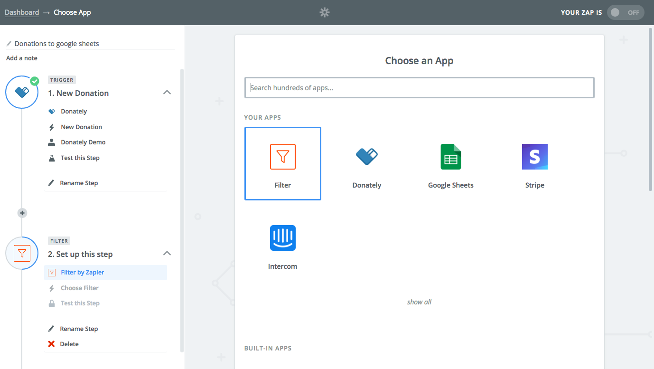Viewport: 654px width, 369px height.
Task: Choose the Intercom app icon
Action: pyautogui.click(x=283, y=238)
